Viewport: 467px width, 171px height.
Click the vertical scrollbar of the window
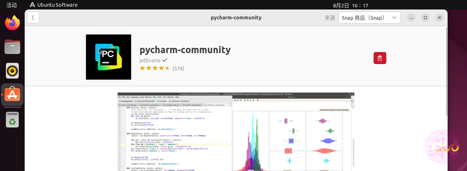tap(446, 71)
